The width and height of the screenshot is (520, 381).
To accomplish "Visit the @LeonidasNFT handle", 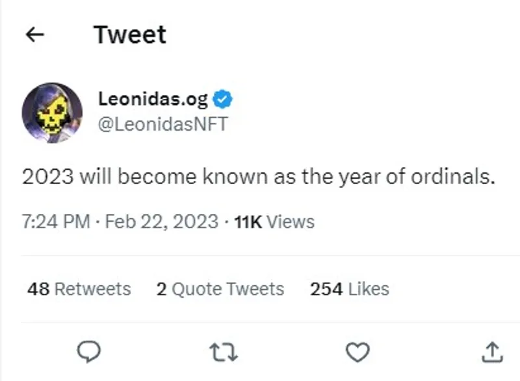I will point(163,124).
